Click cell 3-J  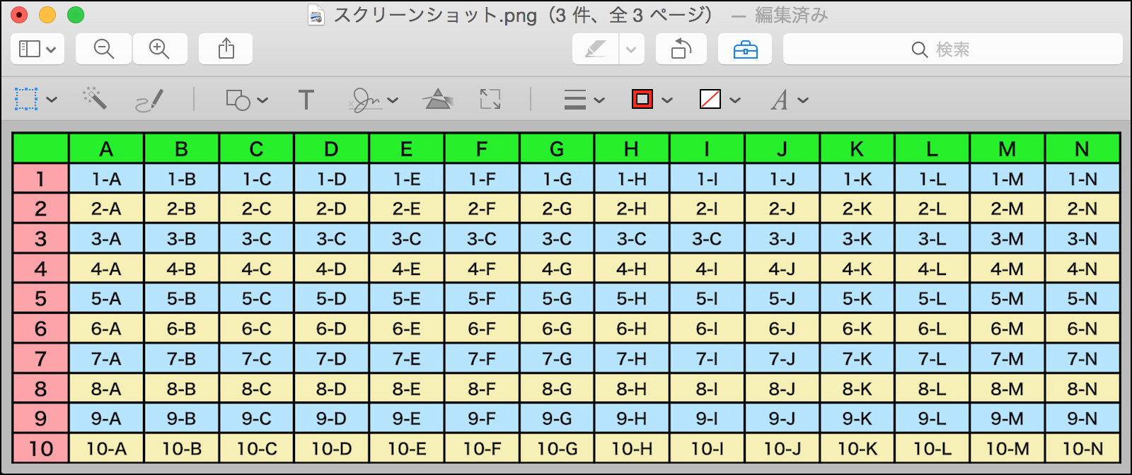pos(782,239)
